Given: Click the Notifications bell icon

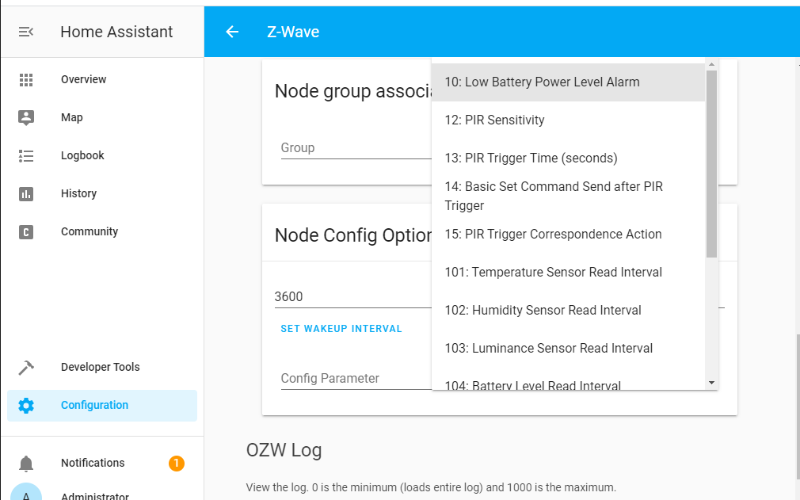Looking at the screenshot, I should click(26, 464).
